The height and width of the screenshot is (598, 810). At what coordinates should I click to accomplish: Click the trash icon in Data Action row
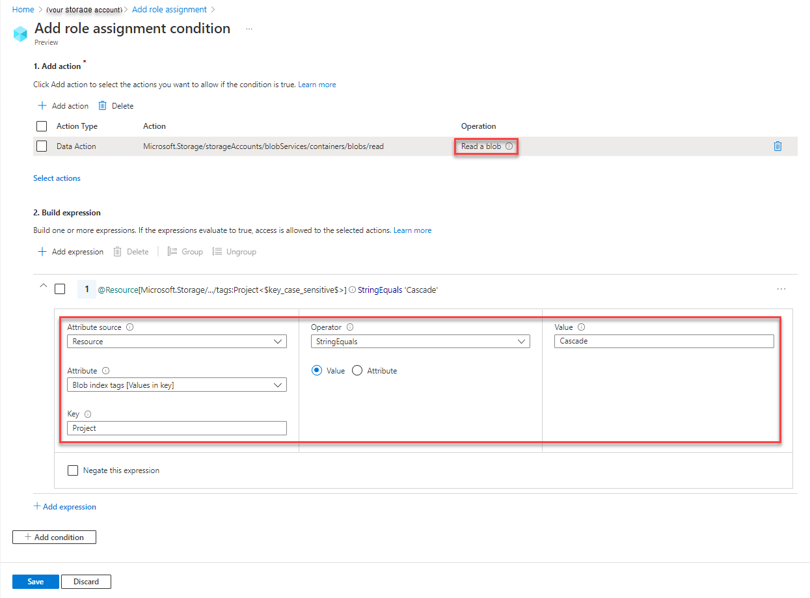[777, 146]
